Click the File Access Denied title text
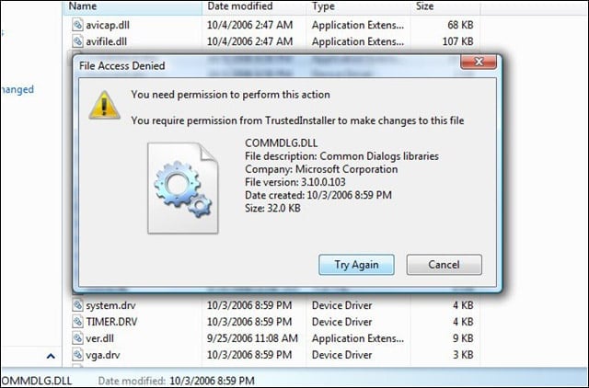The height and width of the screenshot is (388, 589). click(122, 66)
